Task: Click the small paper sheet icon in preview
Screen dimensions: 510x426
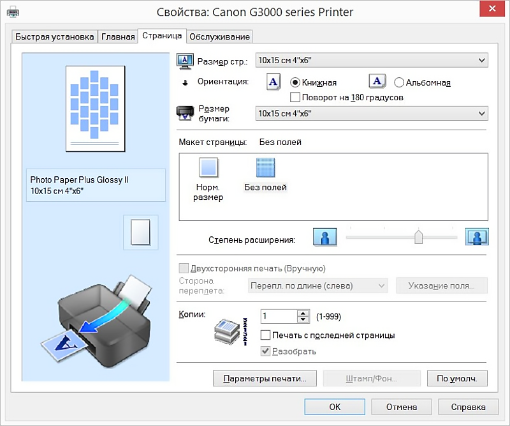Action: [x=140, y=232]
